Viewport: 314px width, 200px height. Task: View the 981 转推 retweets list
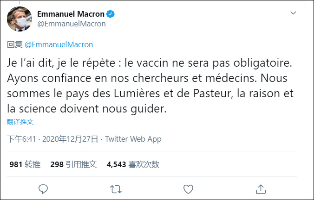[x=25, y=164]
